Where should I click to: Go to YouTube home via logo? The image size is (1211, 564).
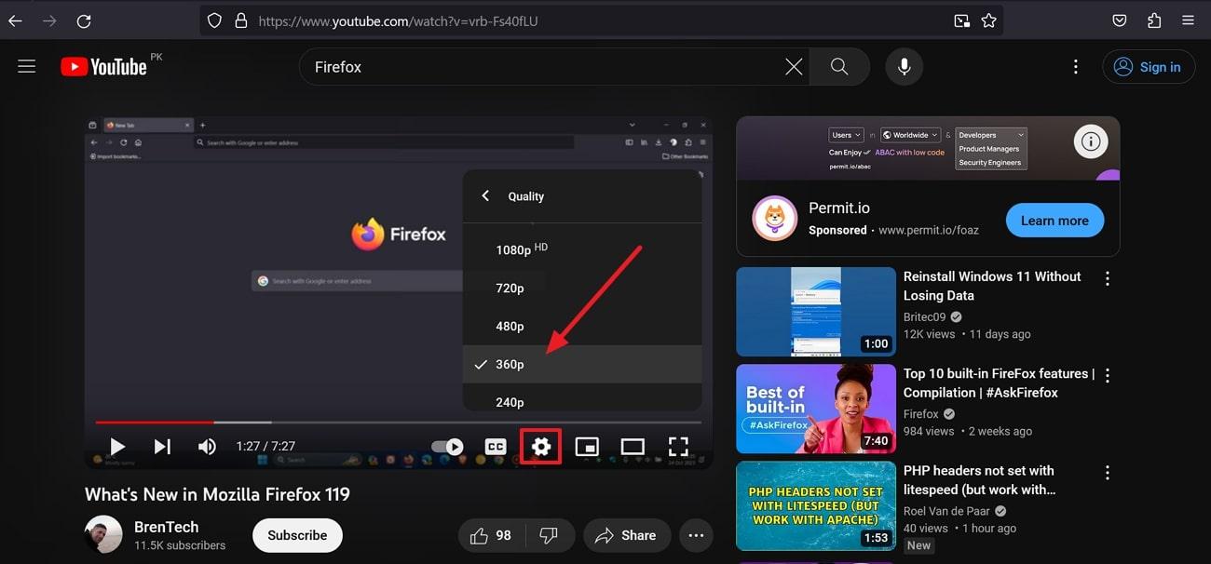[104, 67]
